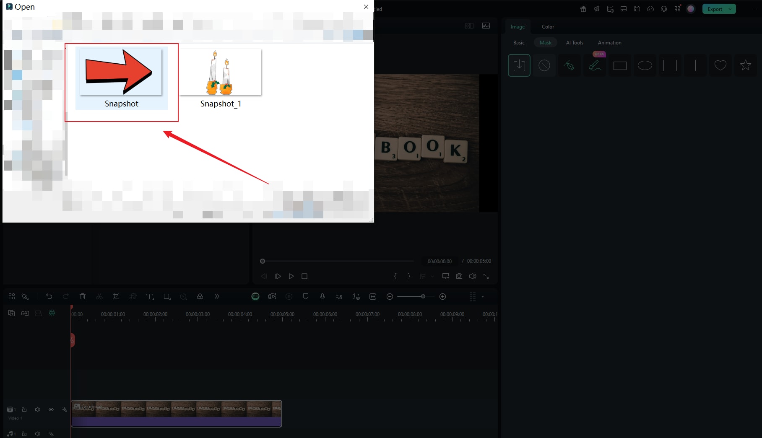Viewport: 762px width, 438px height.
Task: Open the Basic sub-tab
Action: (519, 42)
